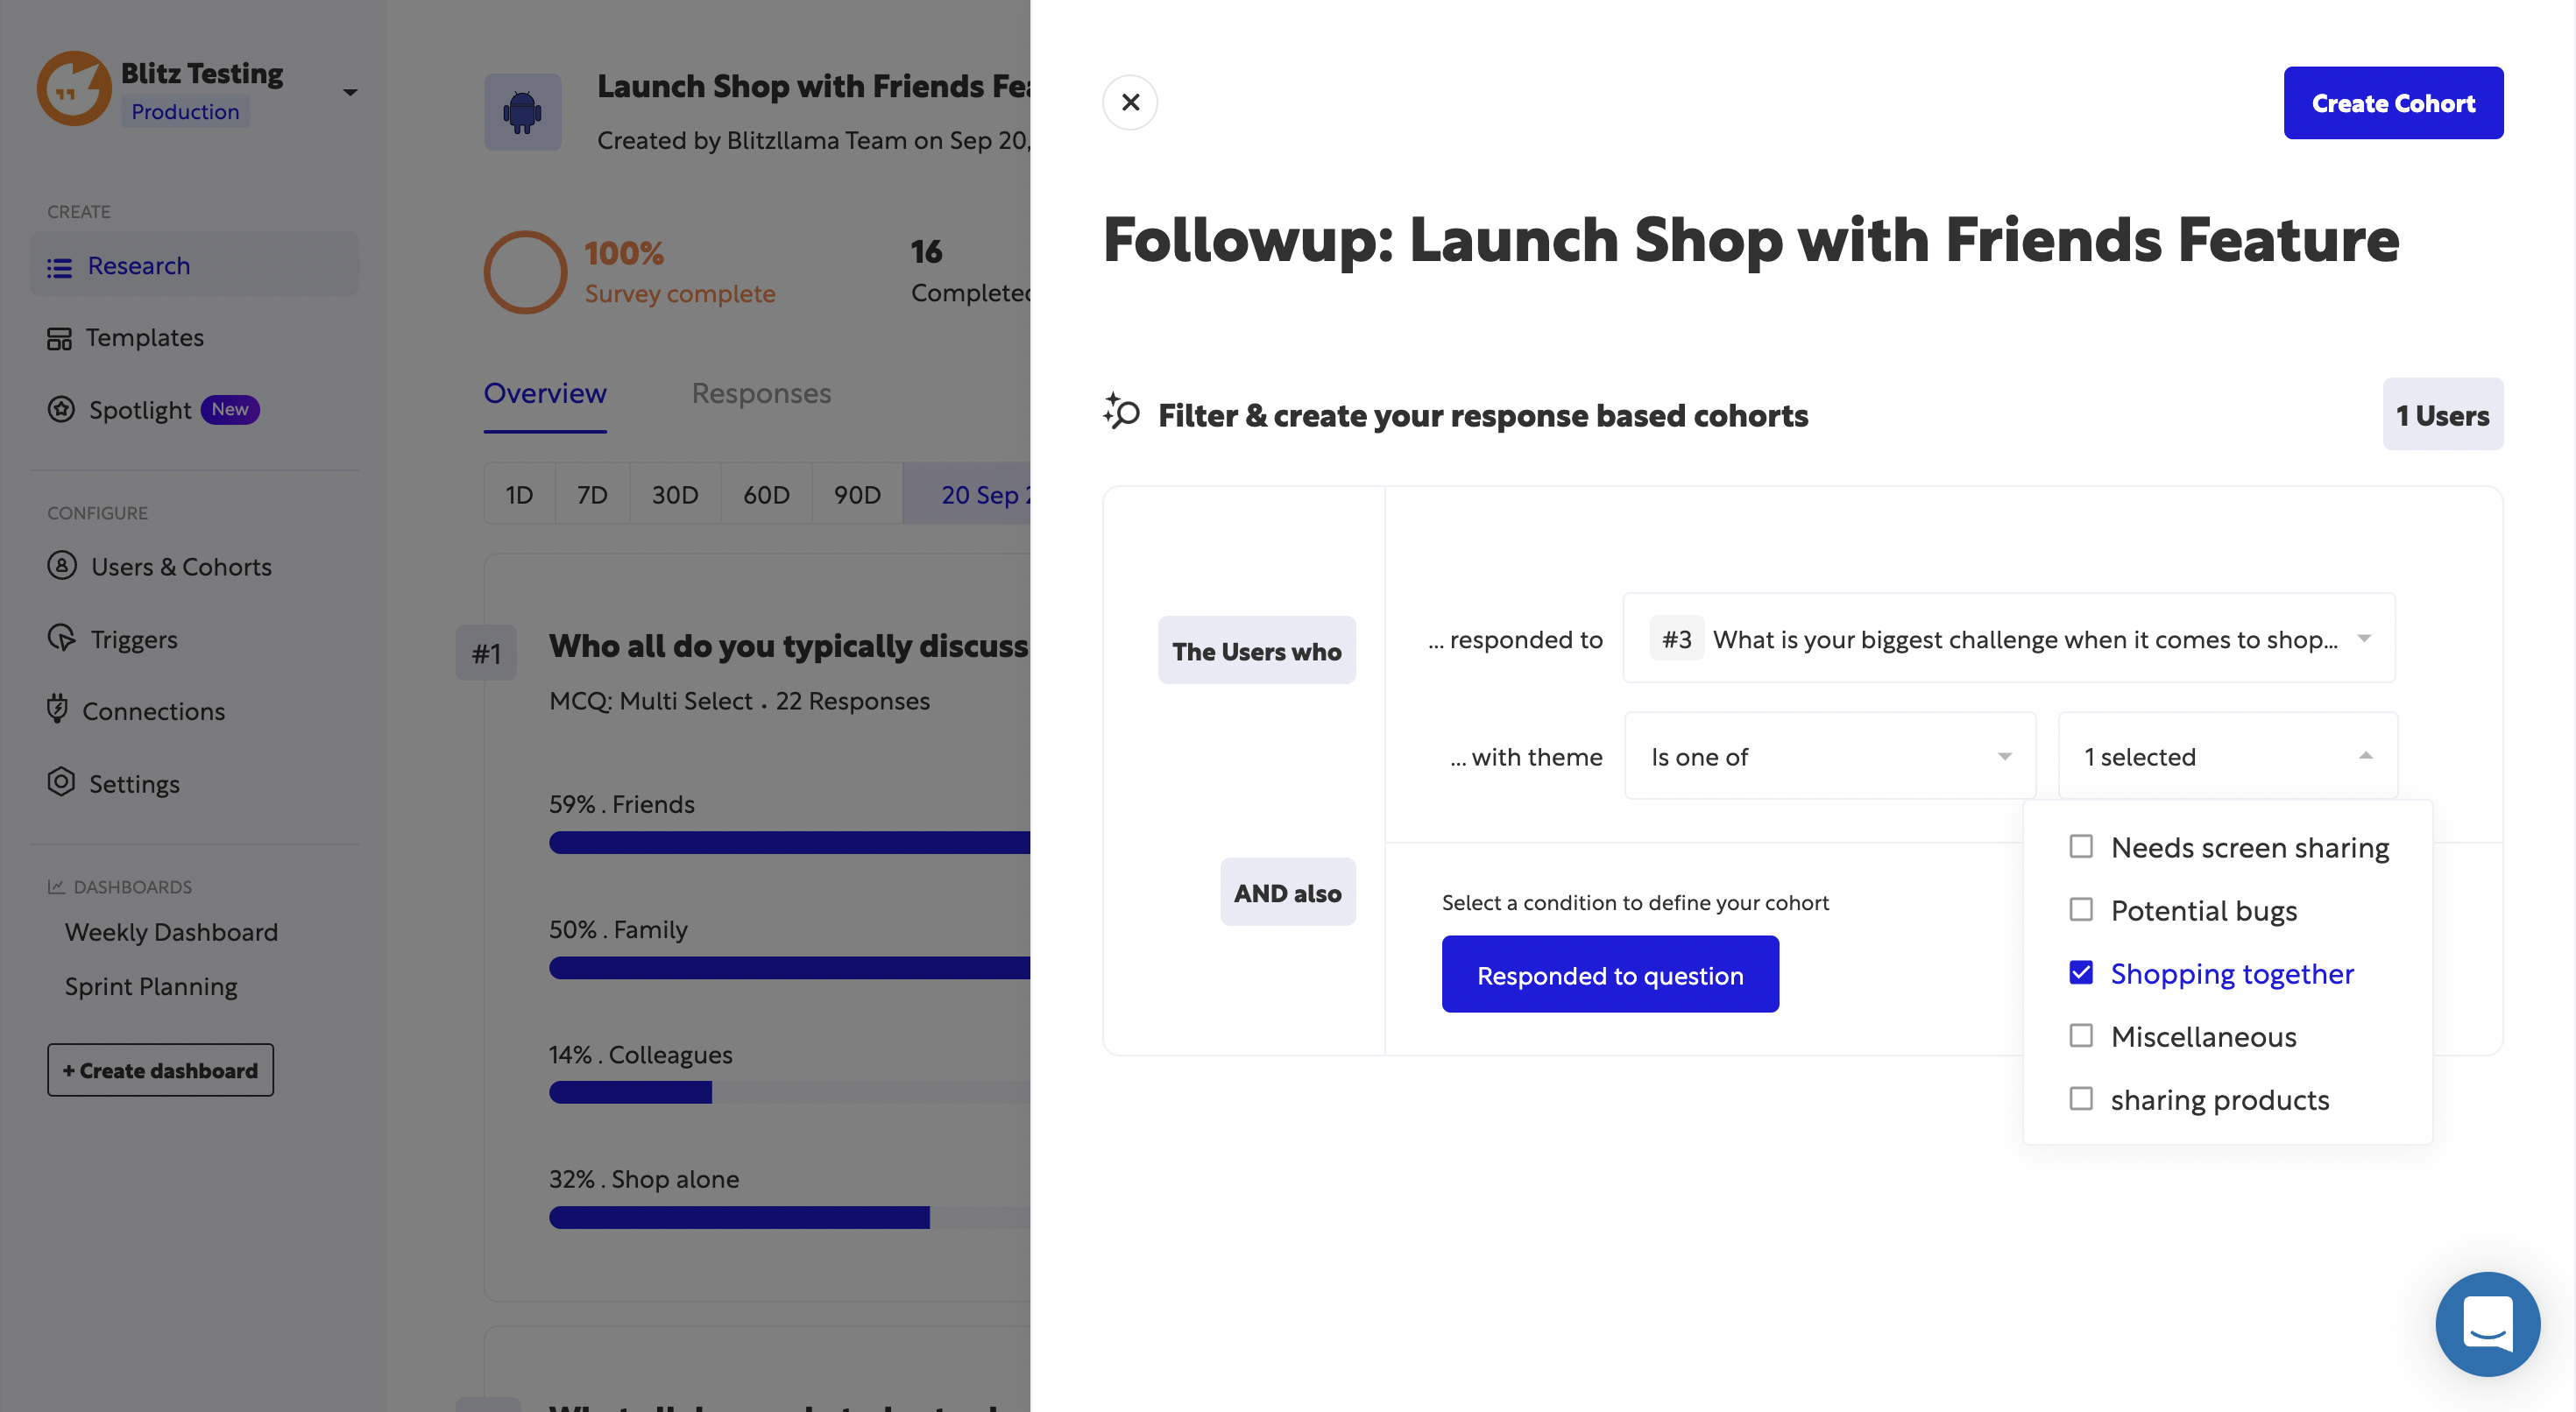This screenshot has height=1412, width=2576.
Task: Expand the Blitz Testing workspace switcher
Action: click(349, 90)
